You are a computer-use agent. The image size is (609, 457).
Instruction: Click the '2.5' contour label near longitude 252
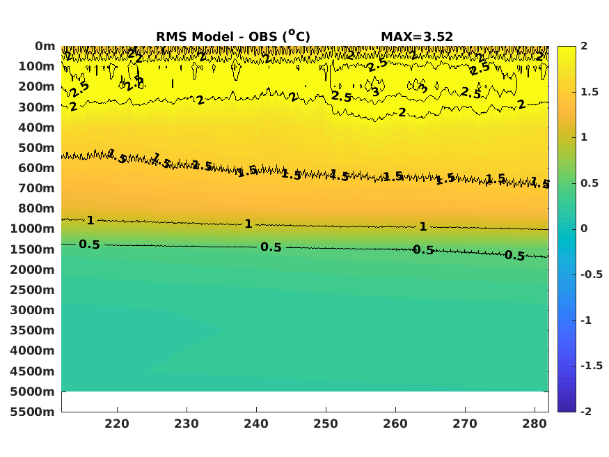[x=342, y=96]
